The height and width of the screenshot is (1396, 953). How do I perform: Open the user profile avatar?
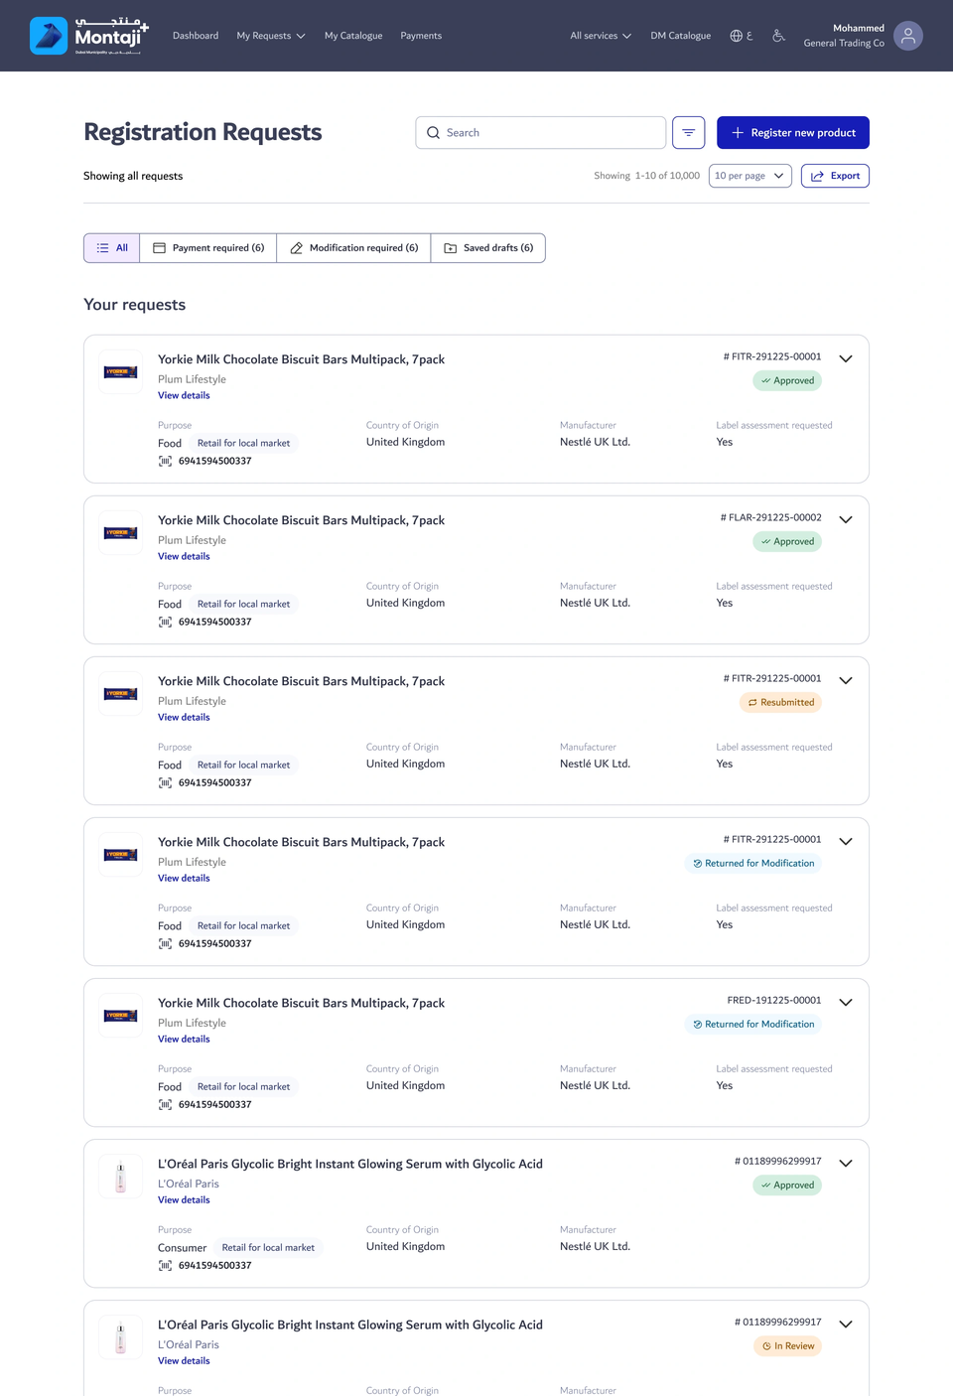[908, 36]
